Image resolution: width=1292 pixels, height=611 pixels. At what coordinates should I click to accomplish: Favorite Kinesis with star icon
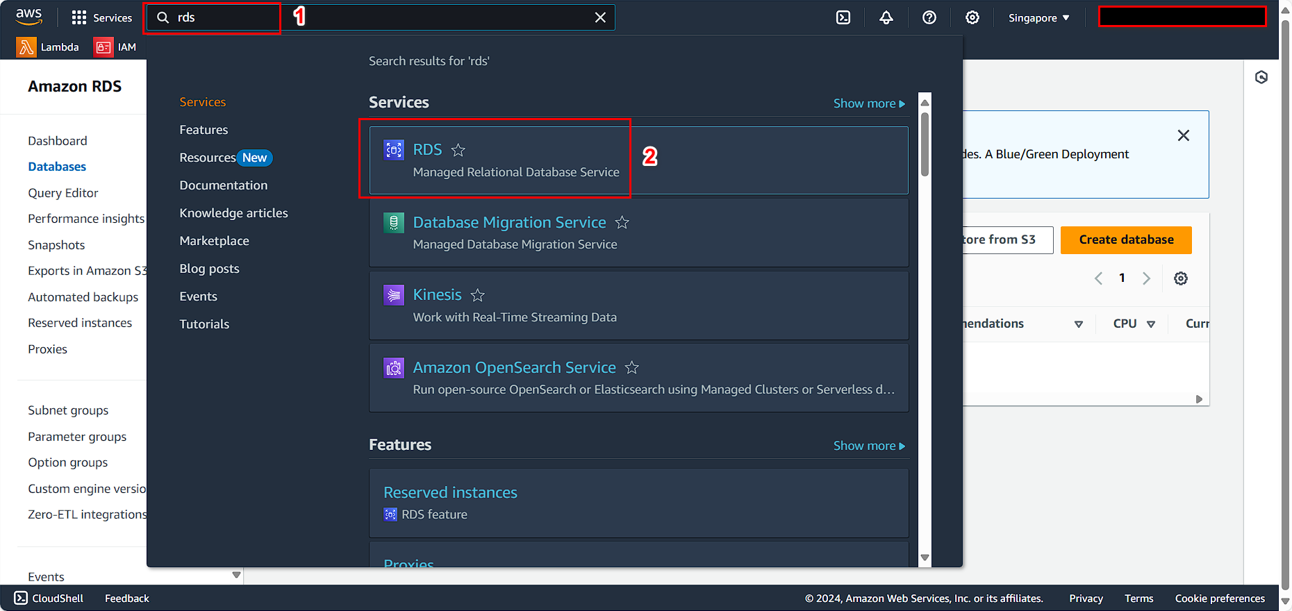coord(478,295)
